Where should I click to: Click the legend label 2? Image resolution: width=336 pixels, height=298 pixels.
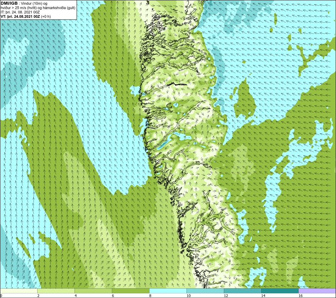[x=38, y=296]
